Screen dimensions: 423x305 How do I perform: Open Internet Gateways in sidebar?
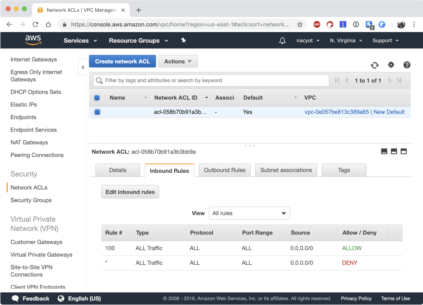click(x=34, y=60)
